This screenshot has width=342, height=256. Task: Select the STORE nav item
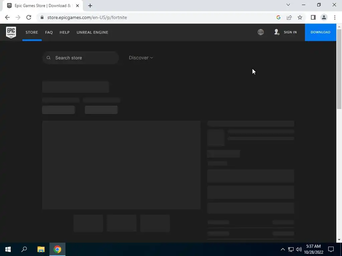click(32, 32)
